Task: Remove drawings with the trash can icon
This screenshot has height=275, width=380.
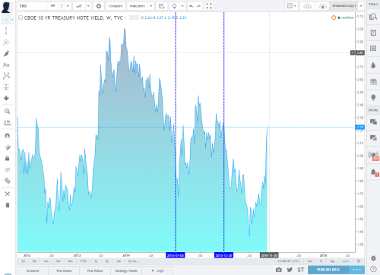Action: [8, 205]
